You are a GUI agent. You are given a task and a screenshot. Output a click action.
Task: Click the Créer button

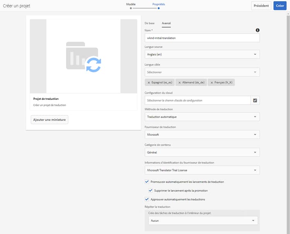click(280, 6)
